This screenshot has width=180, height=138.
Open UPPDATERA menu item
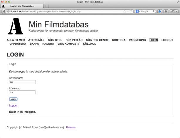click(18, 44)
